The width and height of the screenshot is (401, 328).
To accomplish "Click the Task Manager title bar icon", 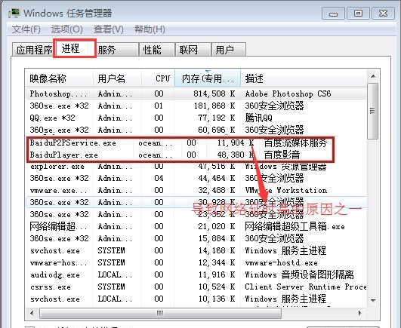I will click(14, 14).
